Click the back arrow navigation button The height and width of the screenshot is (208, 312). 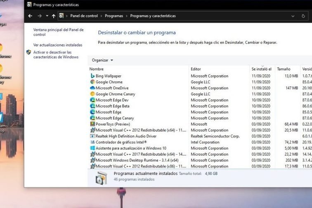pyautogui.click(x=30, y=16)
